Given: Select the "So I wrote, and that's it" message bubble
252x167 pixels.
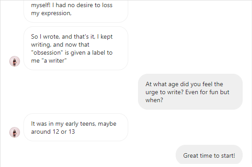Looking at the screenshot, I should coord(76,48).
